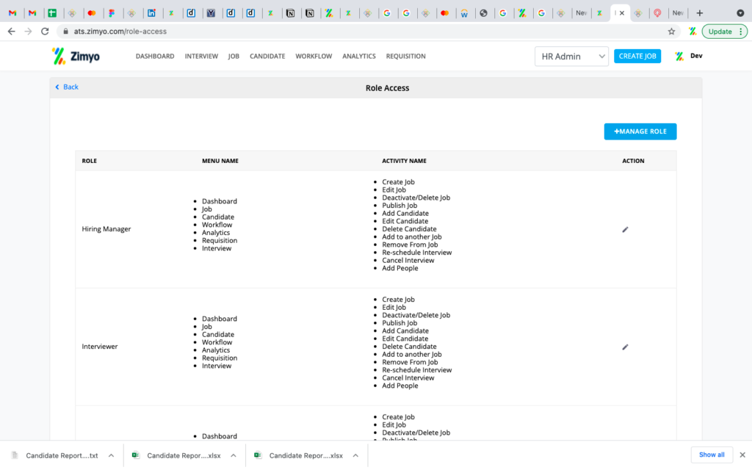Switch to the tab with the Y icon
Image resolution: width=752 pixels, height=470 pixels.
211,13
